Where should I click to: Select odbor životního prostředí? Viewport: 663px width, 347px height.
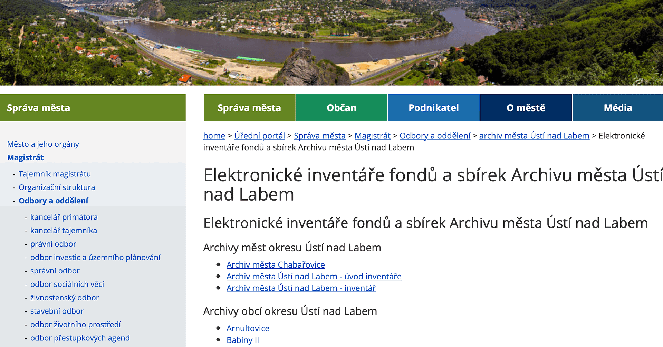tap(76, 325)
